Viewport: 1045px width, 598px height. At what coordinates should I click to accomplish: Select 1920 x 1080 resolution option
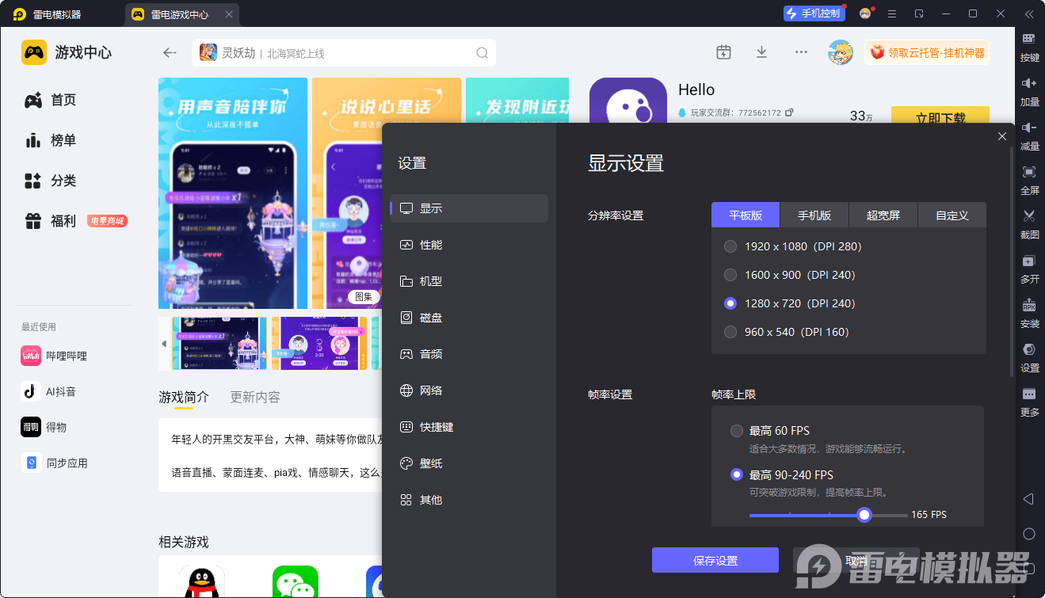tap(730, 246)
